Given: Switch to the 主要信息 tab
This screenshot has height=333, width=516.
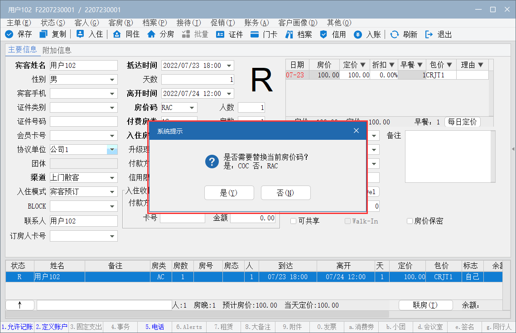Looking at the screenshot, I should tap(22, 50).
